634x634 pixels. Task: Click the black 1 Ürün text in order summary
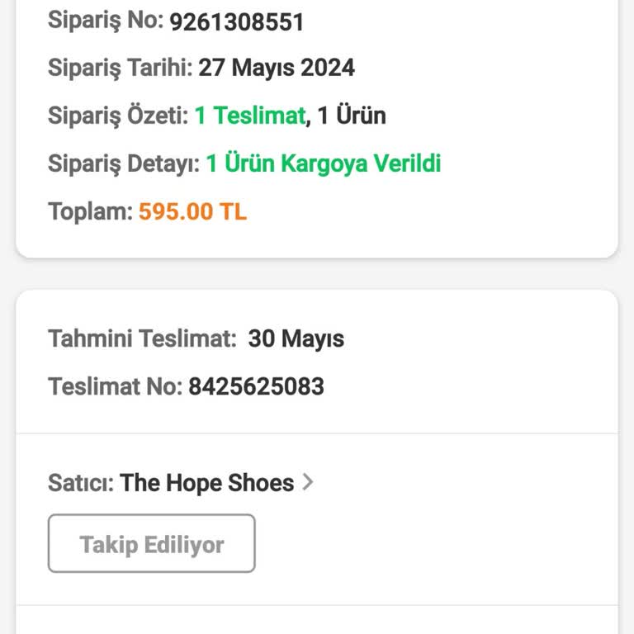coord(352,116)
